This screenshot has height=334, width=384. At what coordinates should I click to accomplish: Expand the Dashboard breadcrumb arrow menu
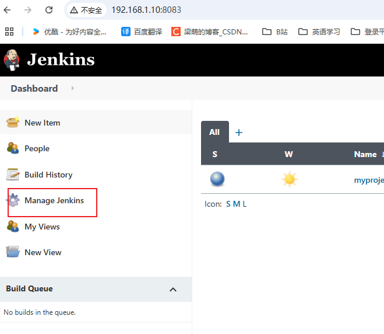pos(72,88)
